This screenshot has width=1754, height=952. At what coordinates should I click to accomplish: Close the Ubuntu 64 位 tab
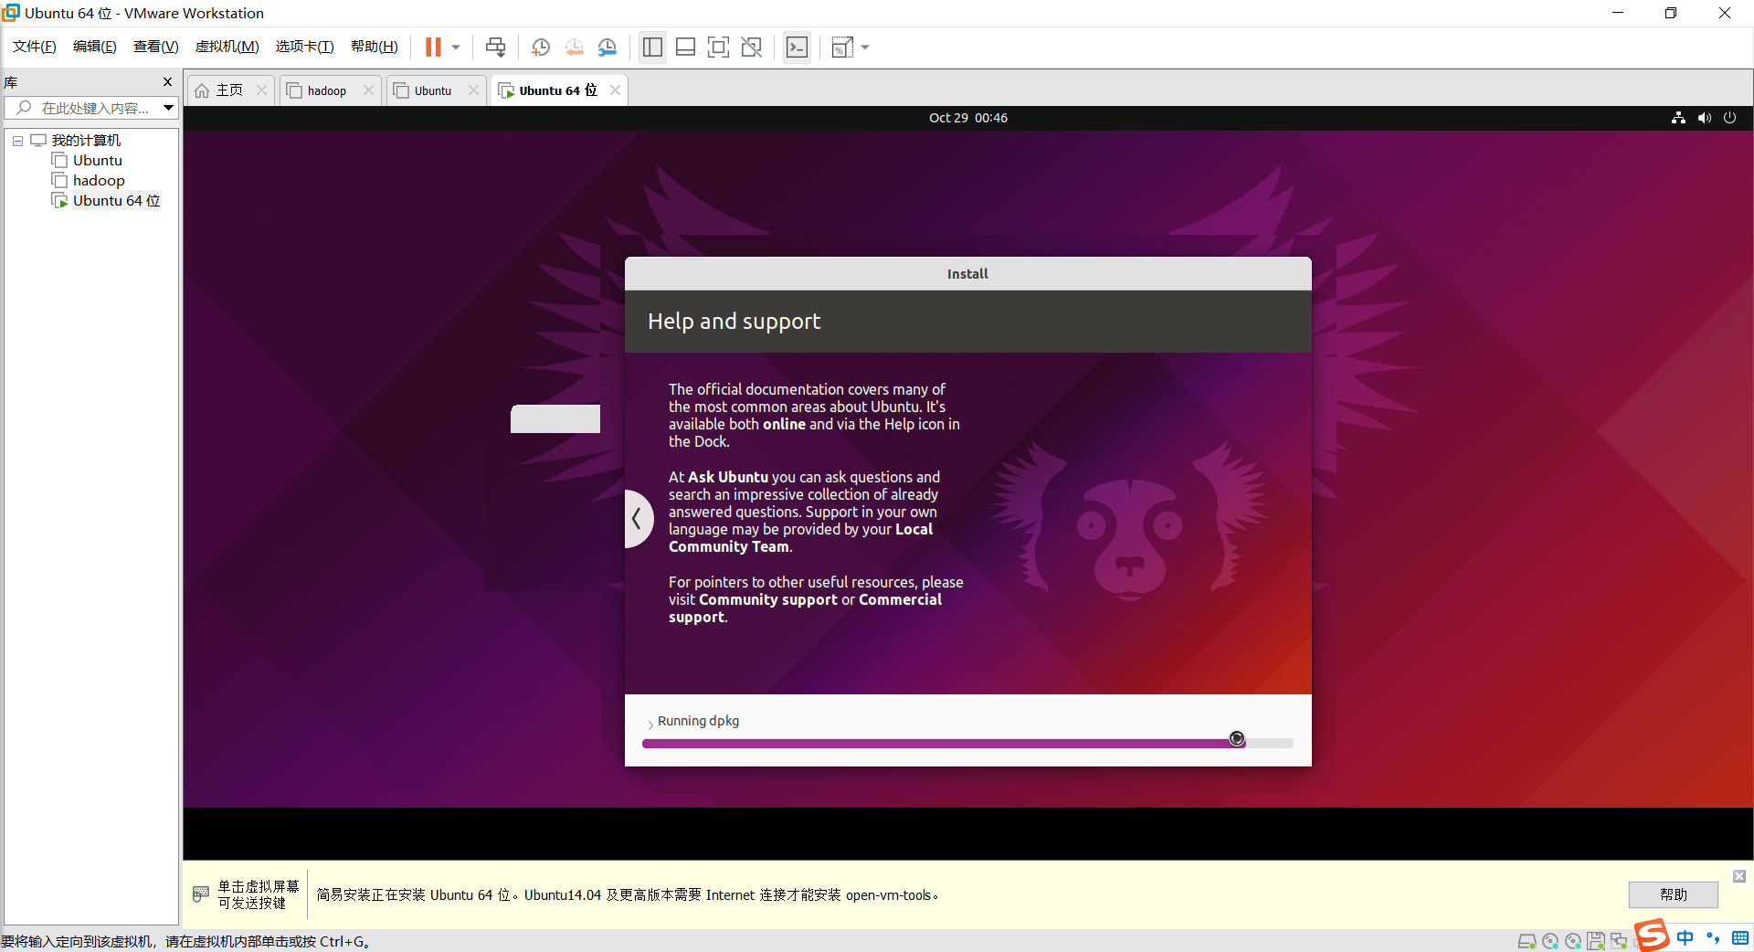point(615,90)
